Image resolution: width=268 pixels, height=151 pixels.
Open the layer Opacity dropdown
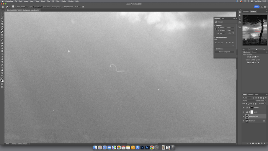coord(265,101)
